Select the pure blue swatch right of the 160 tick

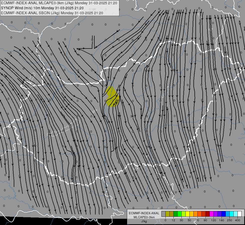click(224, 214)
